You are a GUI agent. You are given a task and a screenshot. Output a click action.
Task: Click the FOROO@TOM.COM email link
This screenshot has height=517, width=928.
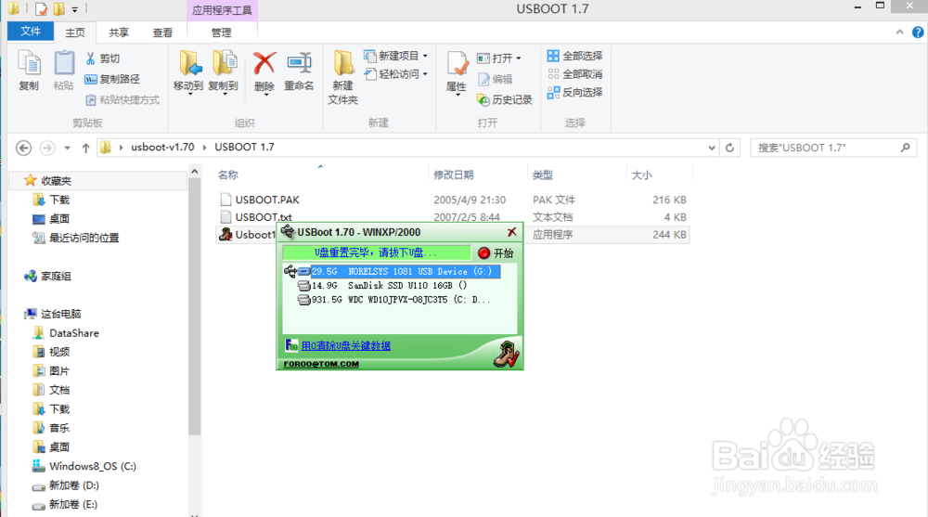click(x=321, y=364)
